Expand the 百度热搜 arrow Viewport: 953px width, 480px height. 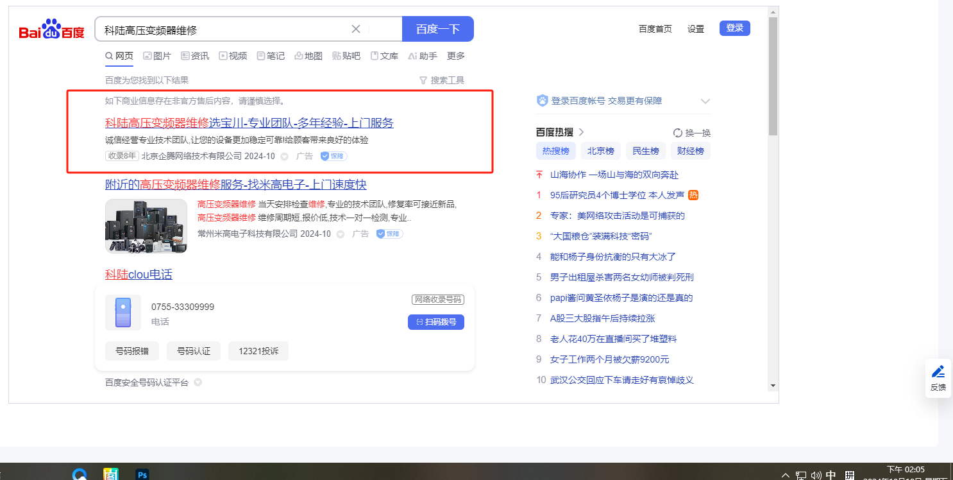pos(581,132)
